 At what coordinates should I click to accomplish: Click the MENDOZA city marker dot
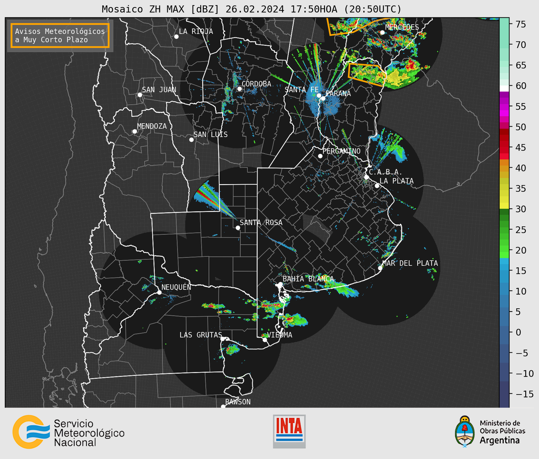[135, 132]
